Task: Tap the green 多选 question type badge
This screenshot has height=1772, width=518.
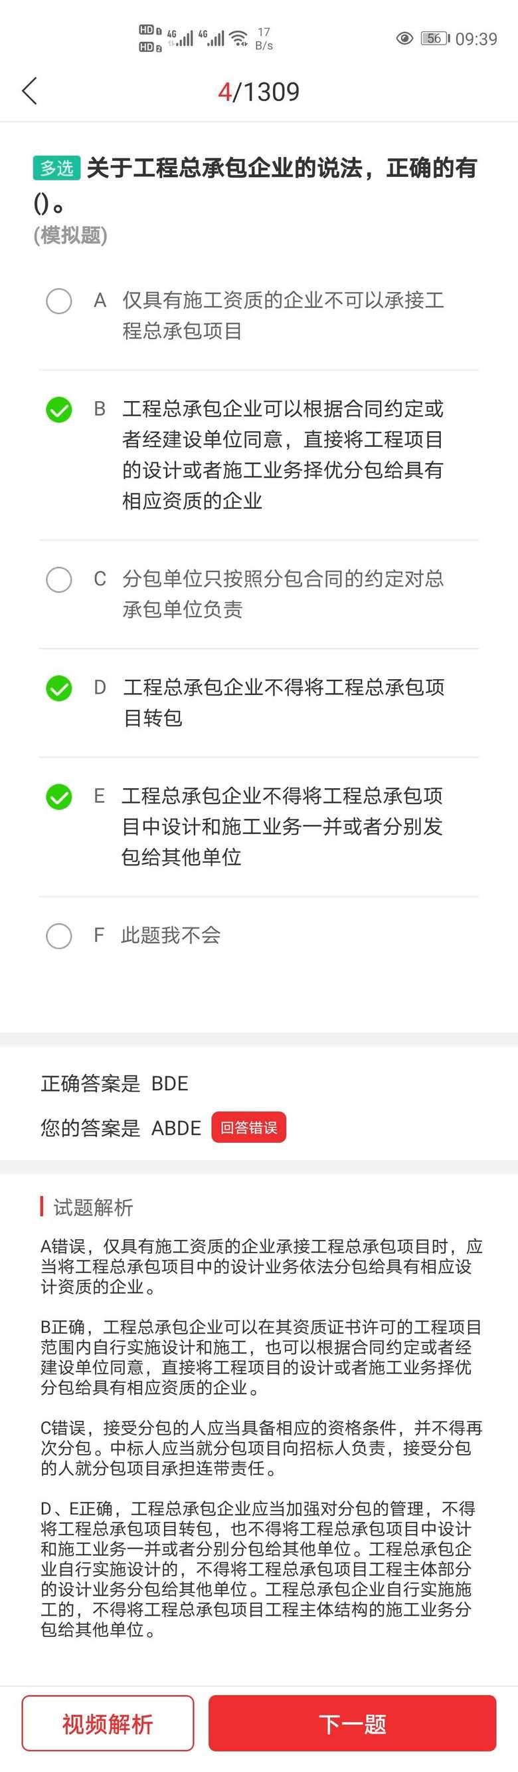Action: point(56,168)
